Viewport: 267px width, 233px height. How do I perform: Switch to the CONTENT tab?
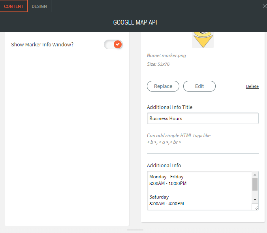[x=14, y=6]
